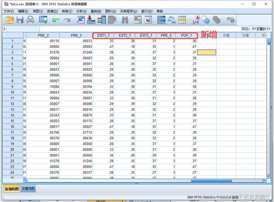
Task: Switch to the 数据视图 tab
Action: pos(12,189)
